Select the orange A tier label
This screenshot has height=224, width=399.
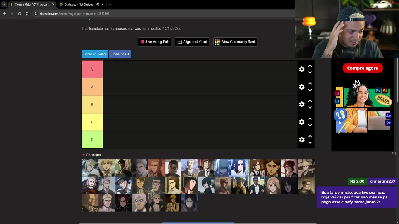pos(92,87)
